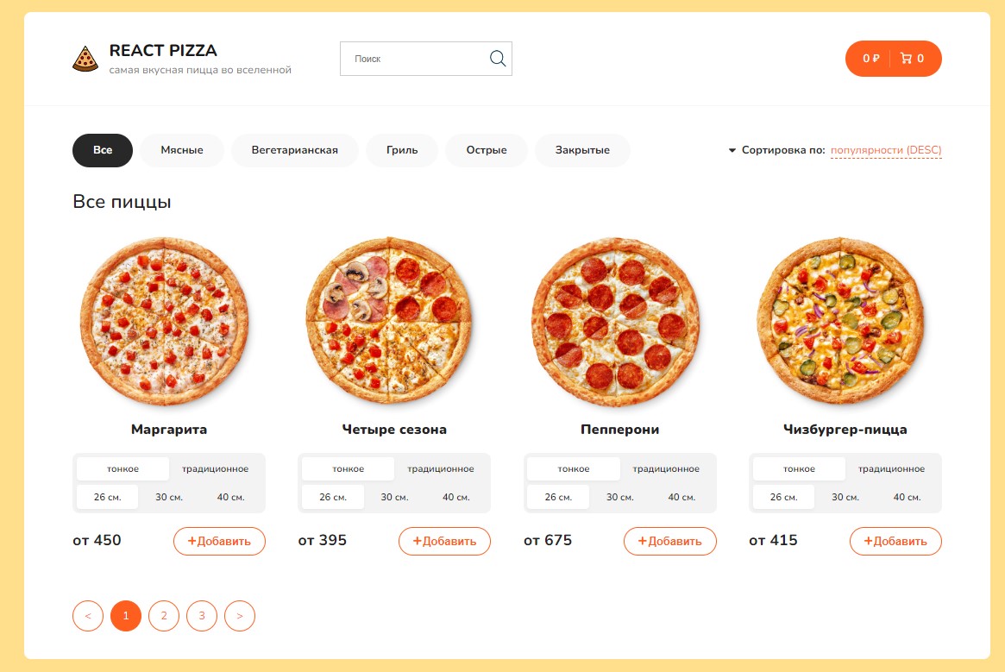
Task: Select the Мясные category tab
Action: point(182,150)
